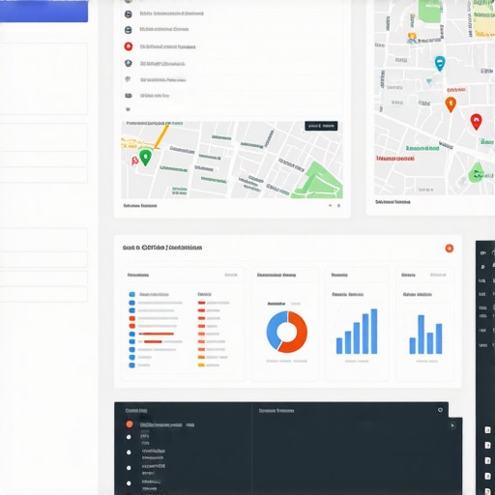This screenshot has height=495, width=495.
Task: Toggle the blue checkbox beside the long red bar
Action: tap(131, 335)
